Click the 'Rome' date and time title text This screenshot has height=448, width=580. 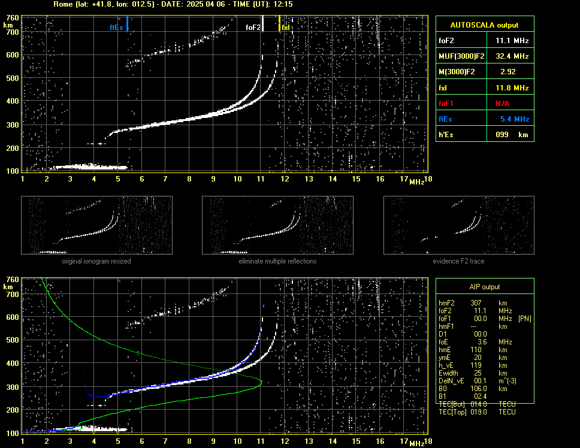pos(173,4)
